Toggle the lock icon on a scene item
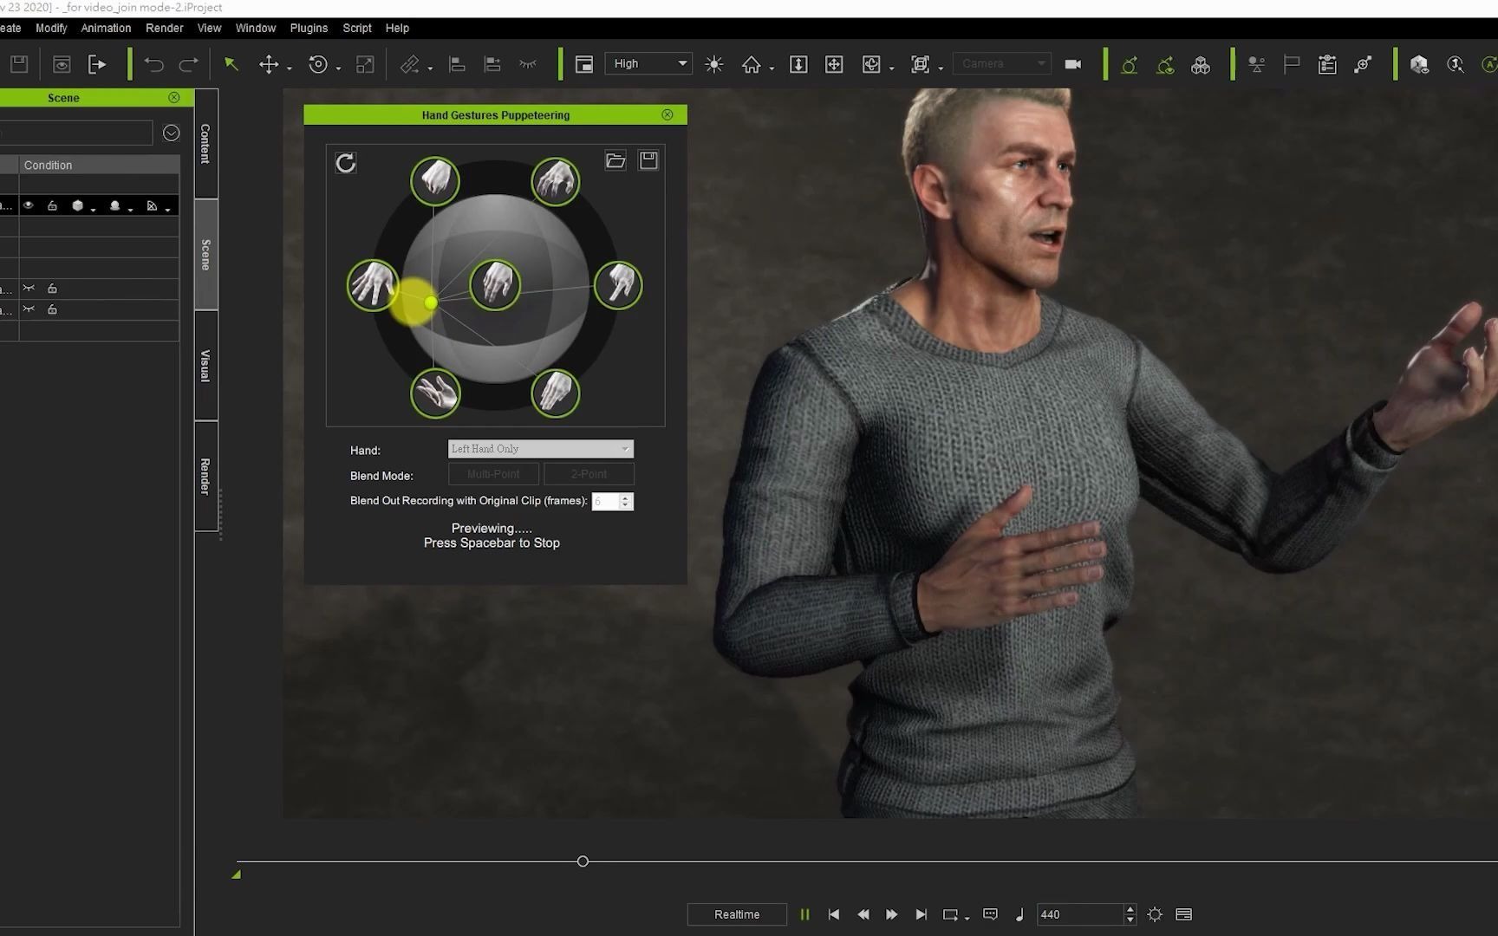 click(x=52, y=205)
